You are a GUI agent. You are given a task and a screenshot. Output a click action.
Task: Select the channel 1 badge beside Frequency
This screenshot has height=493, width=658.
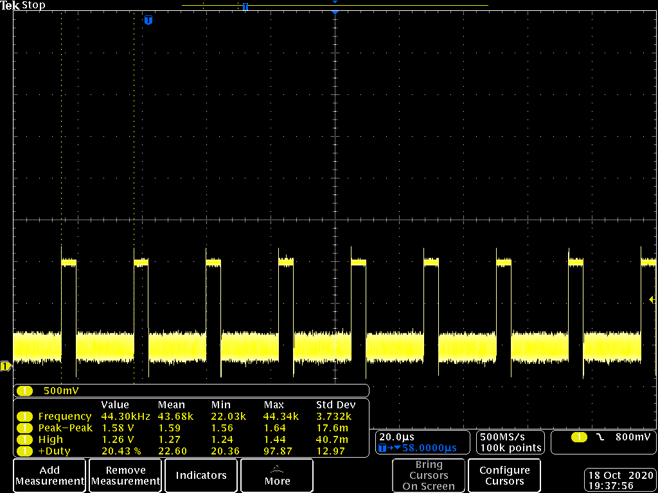(24, 417)
